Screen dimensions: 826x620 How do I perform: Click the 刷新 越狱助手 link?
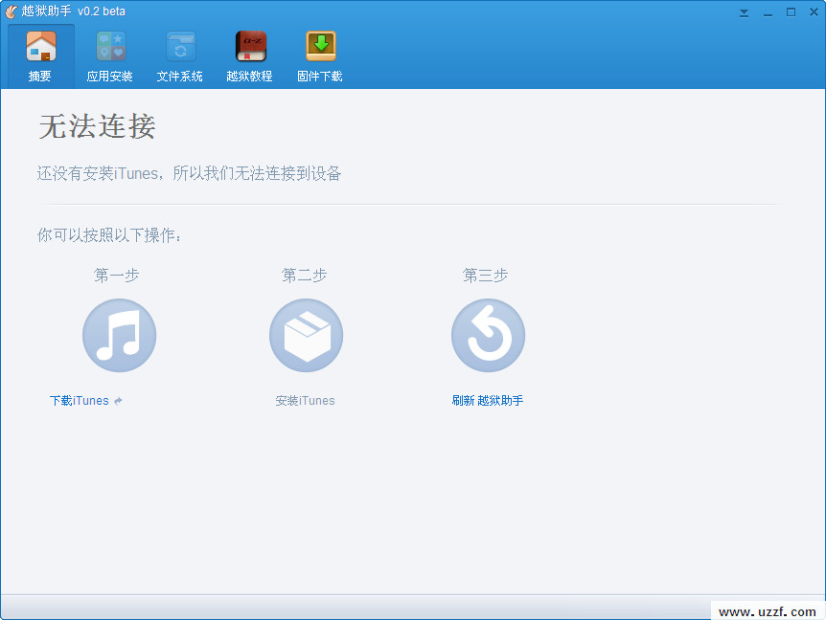tap(488, 401)
